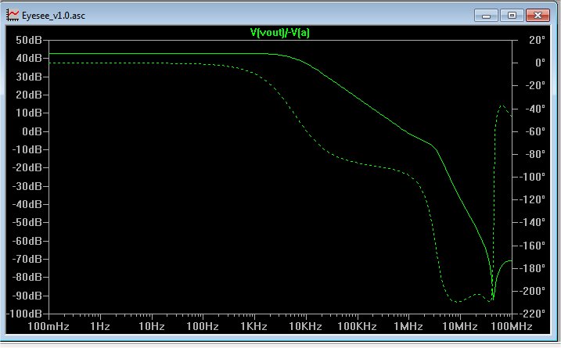Click the 100Hz frequency axis label
Viewport: 561px width, 348px height.
(x=203, y=326)
